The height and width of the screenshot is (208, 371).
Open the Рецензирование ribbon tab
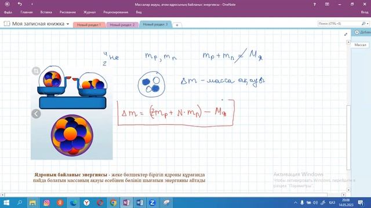click(x=116, y=12)
